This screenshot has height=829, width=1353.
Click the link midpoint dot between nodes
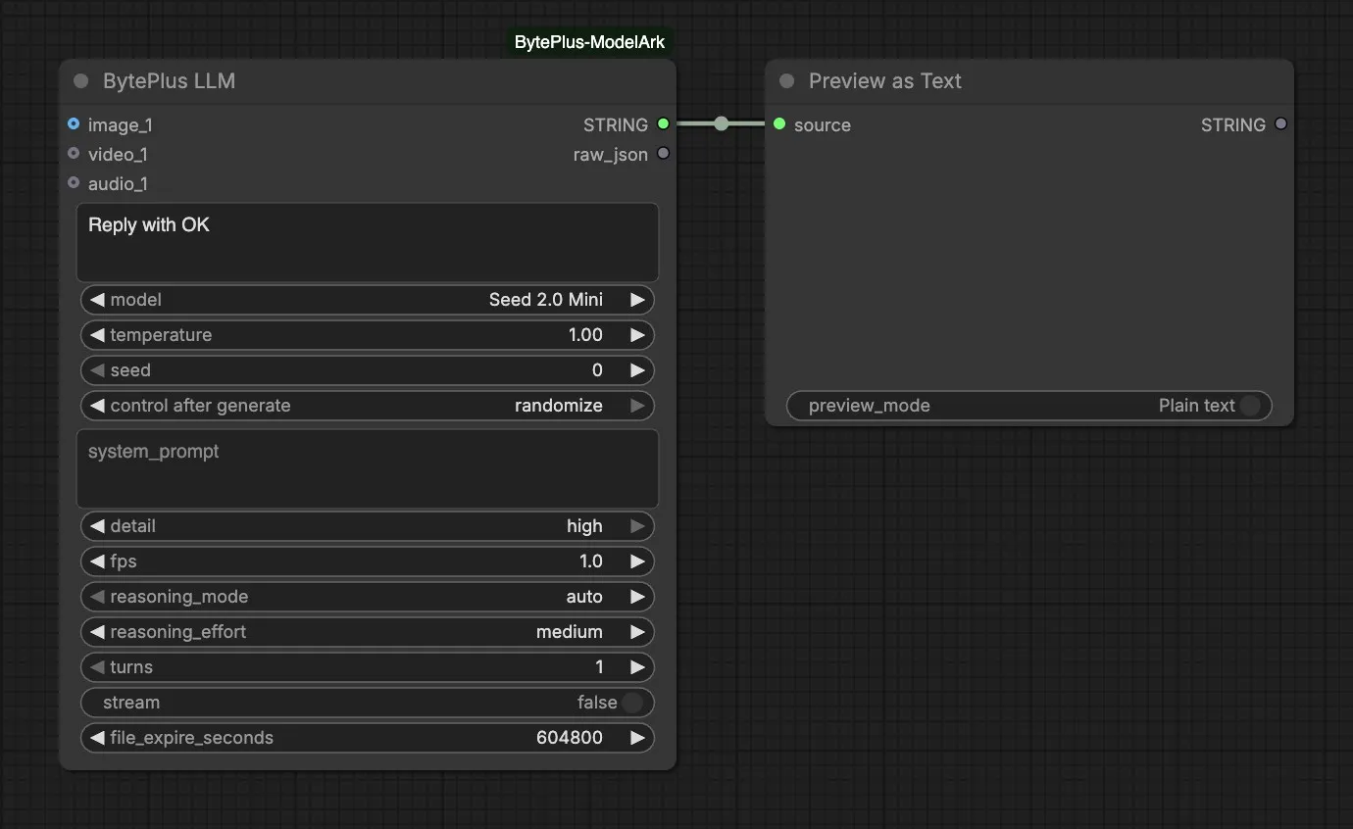[x=722, y=124]
